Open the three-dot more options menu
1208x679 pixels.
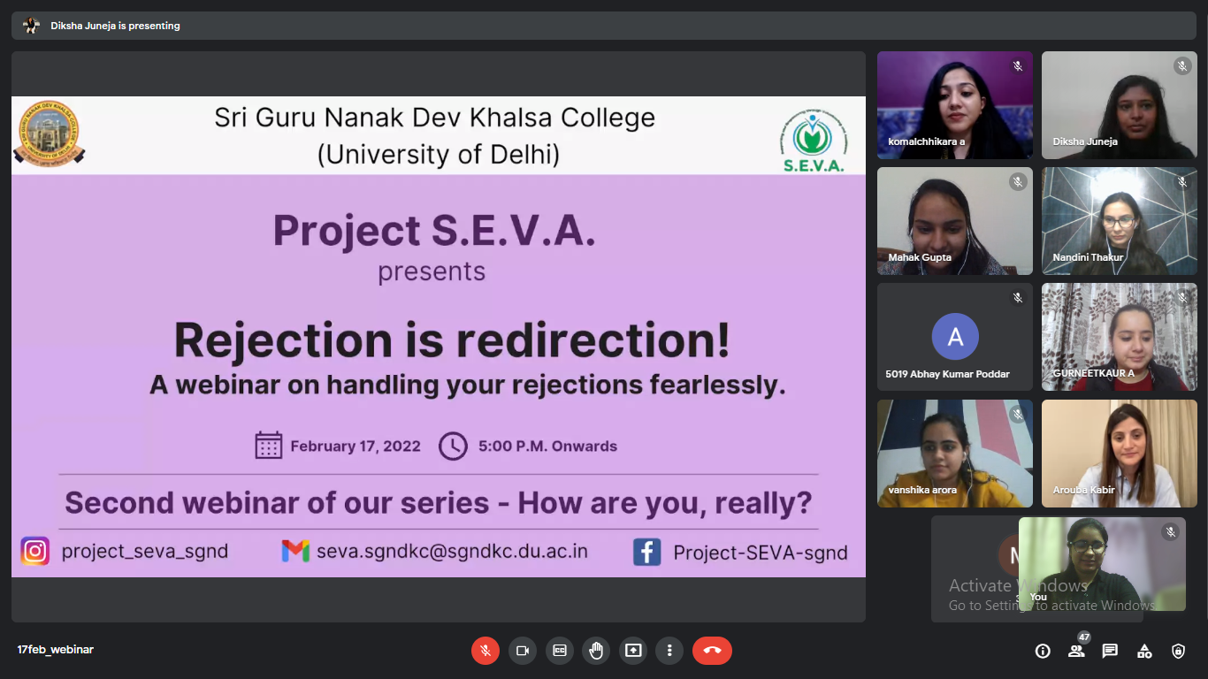coord(669,651)
